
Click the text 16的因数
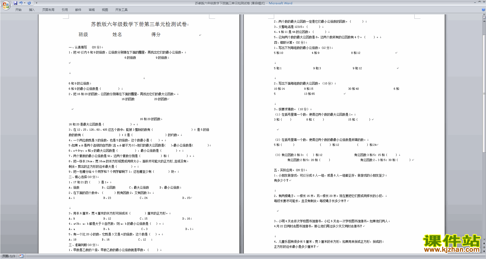128,99
